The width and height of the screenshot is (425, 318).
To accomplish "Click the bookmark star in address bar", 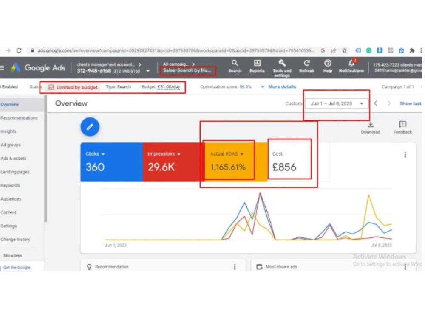I will tap(344, 50).
